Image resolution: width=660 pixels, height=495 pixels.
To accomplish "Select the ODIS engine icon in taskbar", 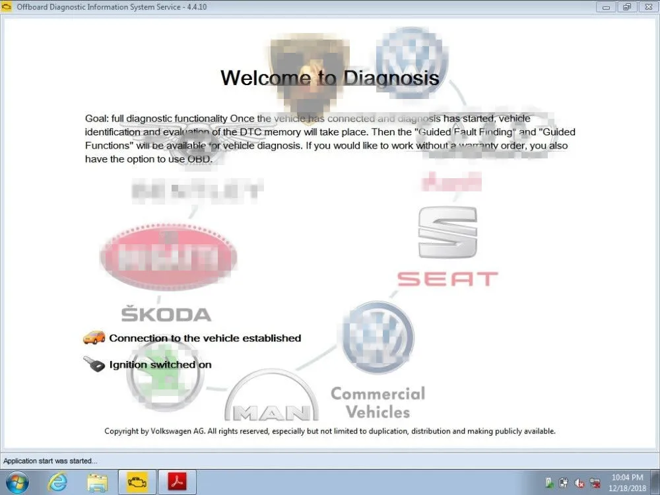I will coord(137,482).
